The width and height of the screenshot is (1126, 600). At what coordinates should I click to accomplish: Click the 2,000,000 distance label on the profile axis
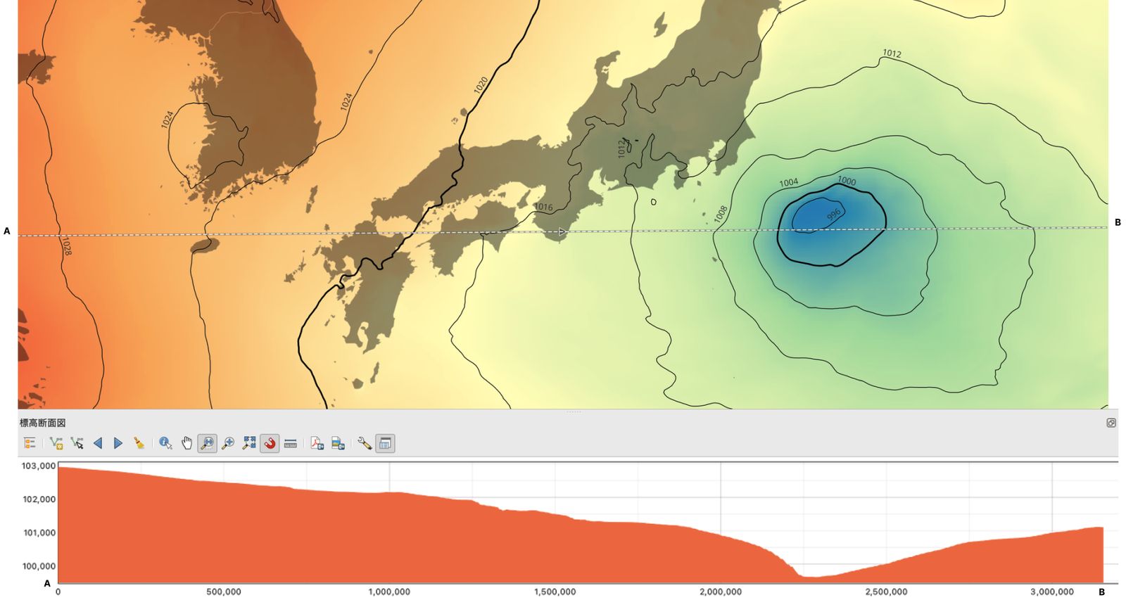tap(721, 592)
